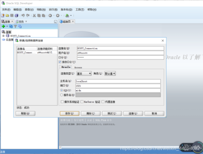Viewport: 203px width, 154px height.
Task: Open the 文件(F) menu
Action: (6, 10)
